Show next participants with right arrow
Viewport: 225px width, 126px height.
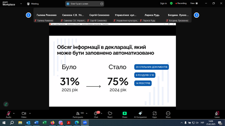(196, 15)
